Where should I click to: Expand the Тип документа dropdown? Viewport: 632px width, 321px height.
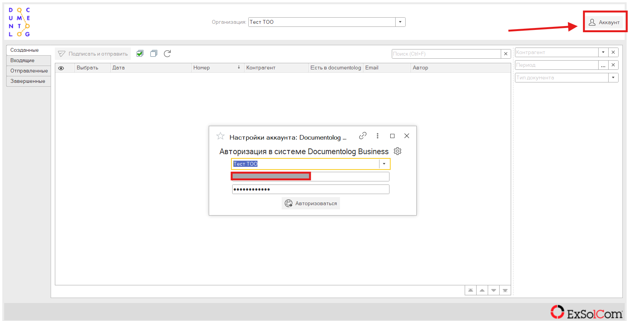coord(613,77)
